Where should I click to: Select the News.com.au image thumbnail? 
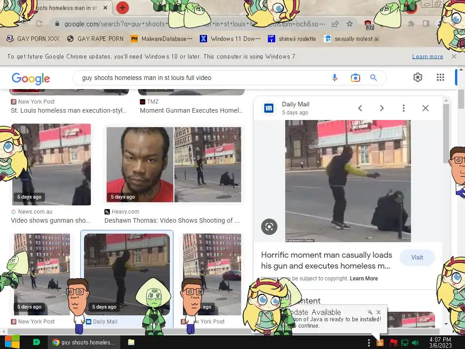[x=51, y=165]
